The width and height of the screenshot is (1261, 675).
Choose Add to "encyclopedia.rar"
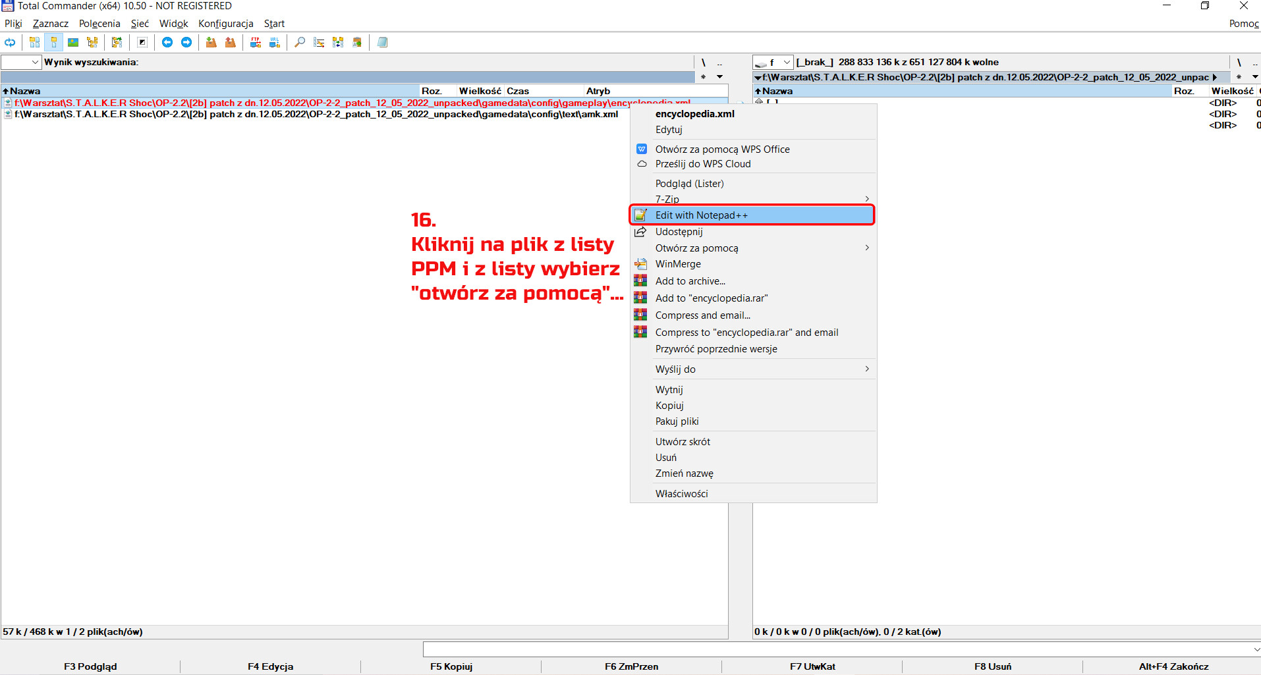point(752,298)
